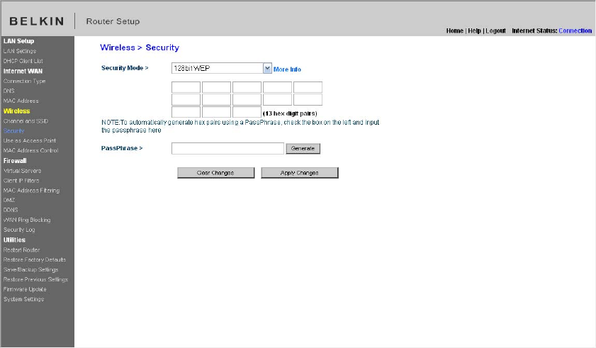The image size is (596, 348).
Task: Open DNS settings in sidebar
Action: tap(9, 91)
